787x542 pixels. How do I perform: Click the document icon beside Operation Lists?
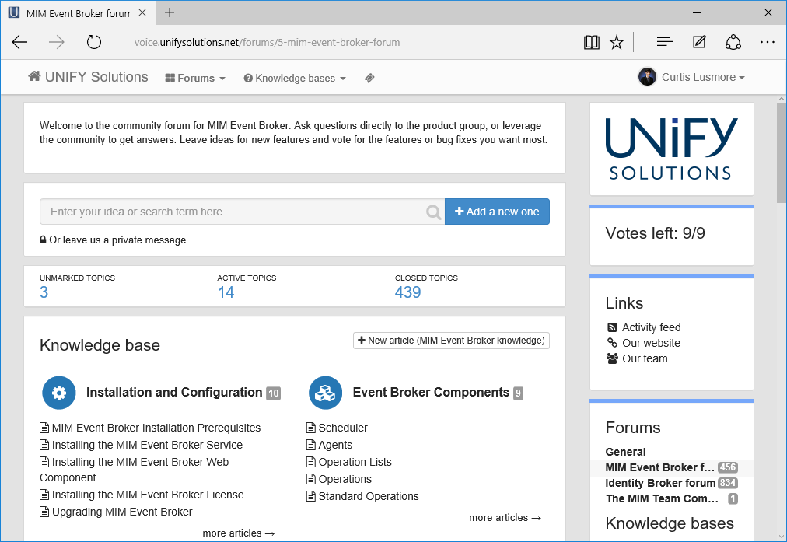(x=311, y=462)
